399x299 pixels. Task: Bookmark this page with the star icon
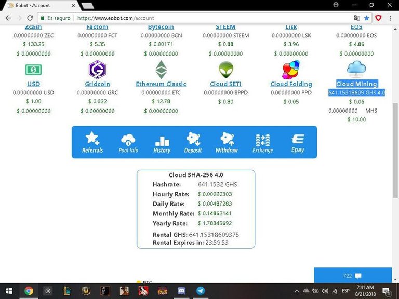pos(366,18)
